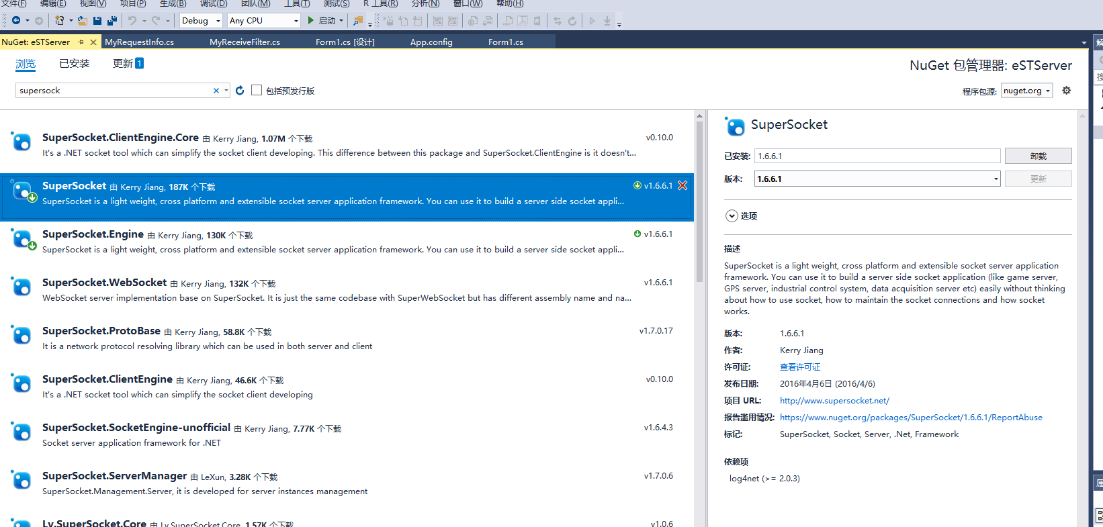
Task: Click the New Project toolbar icon
Action: click(59, 21)
